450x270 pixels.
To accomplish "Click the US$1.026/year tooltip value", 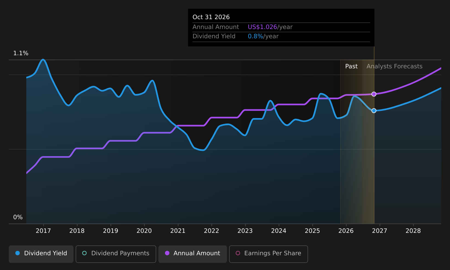I will [270, 27].
